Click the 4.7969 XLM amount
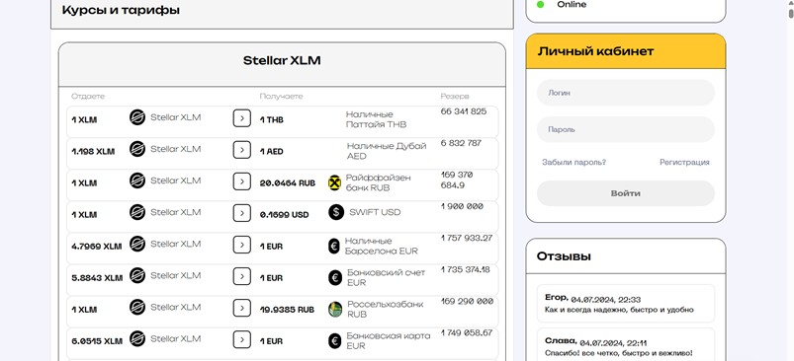 pyautogui.click(x=97, y=247)
